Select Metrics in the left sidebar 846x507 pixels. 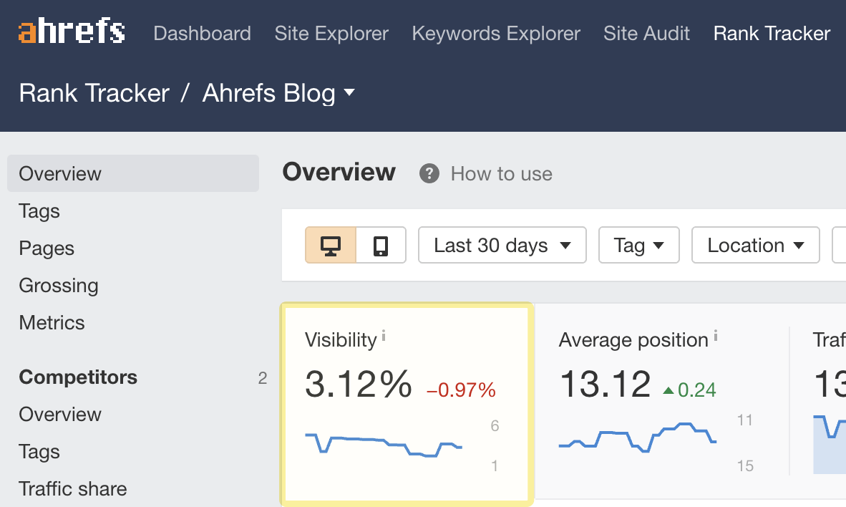tap(52, 322)
